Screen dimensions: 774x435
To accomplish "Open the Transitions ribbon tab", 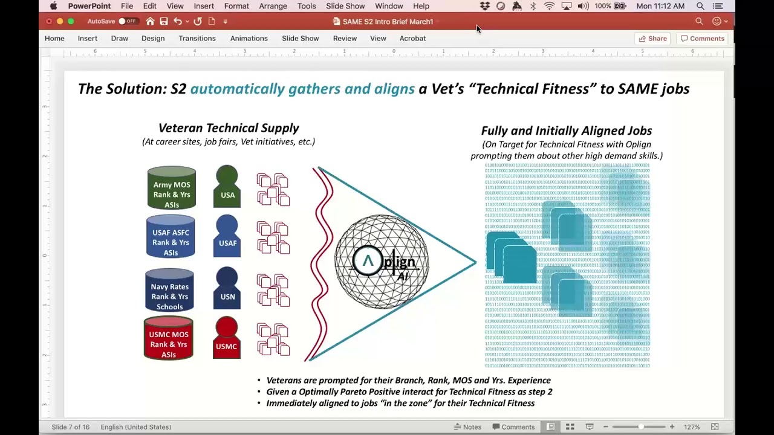I will click(x=197, y=39).
